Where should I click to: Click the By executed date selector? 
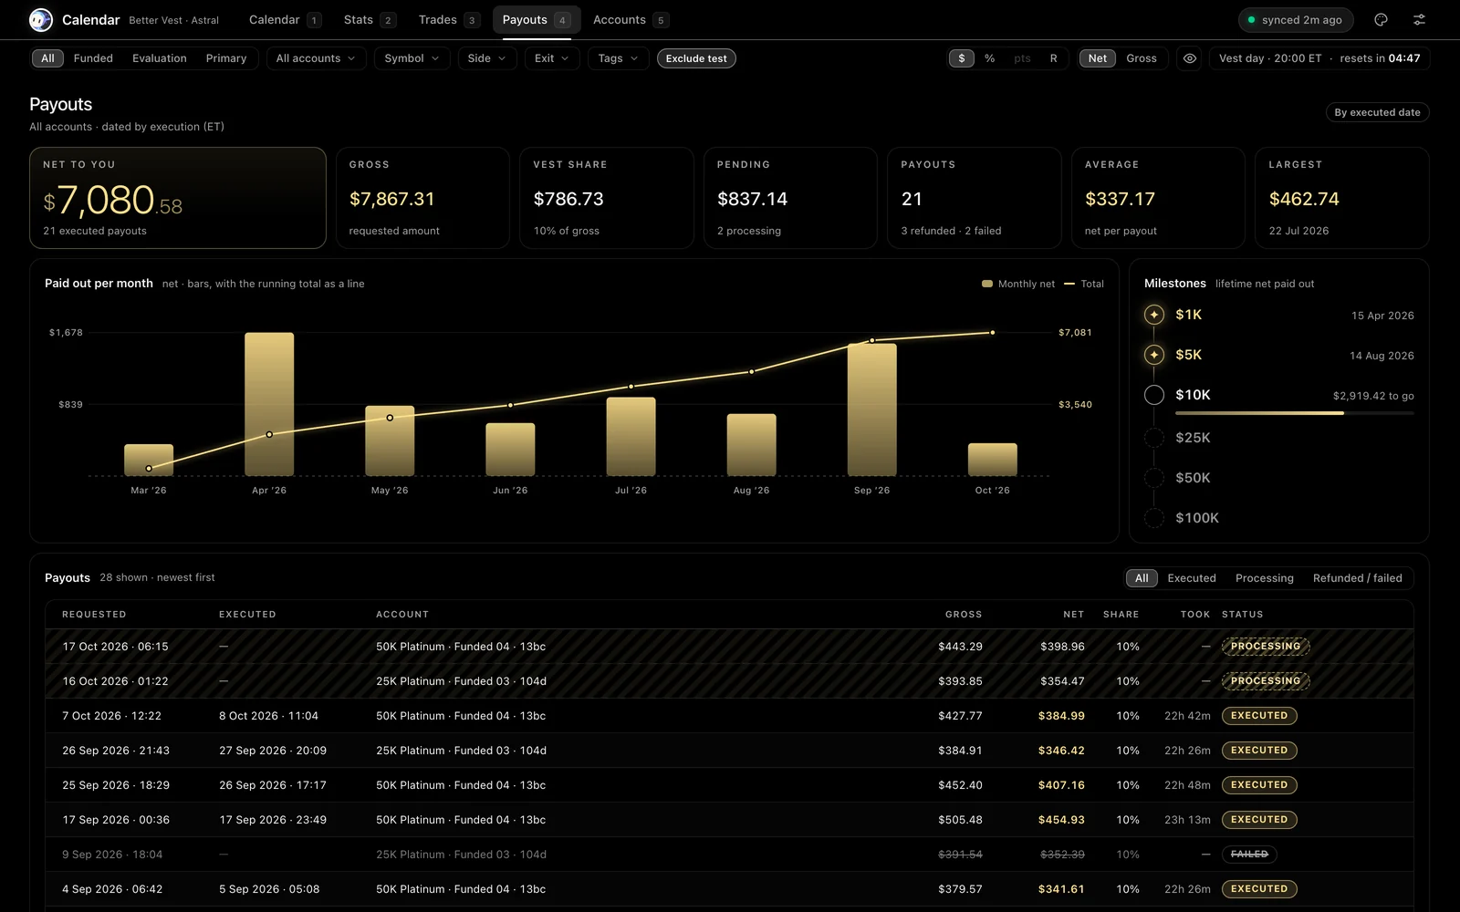click(x=1377, y=112)
